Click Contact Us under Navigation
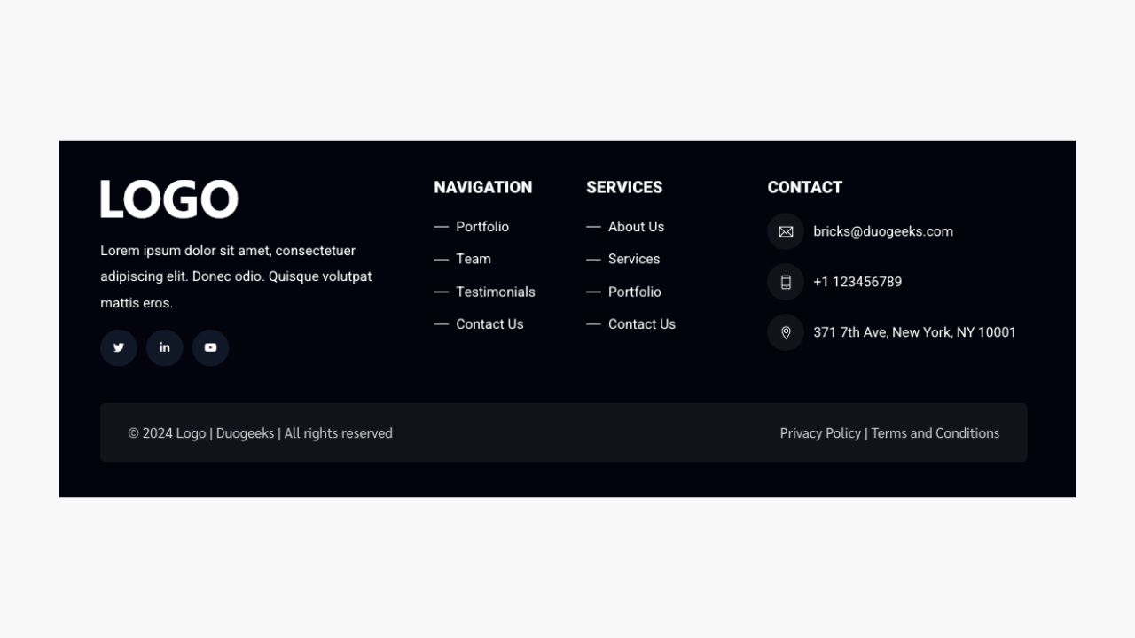This screenshot has width=1135, height=638. (x=489, y=324)
